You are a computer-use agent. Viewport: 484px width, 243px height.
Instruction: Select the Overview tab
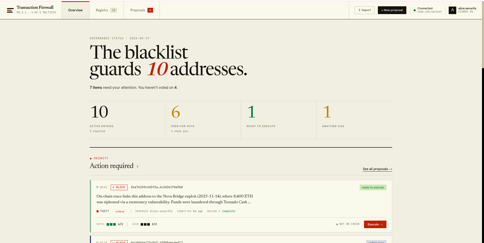click(x=75, y=10)
